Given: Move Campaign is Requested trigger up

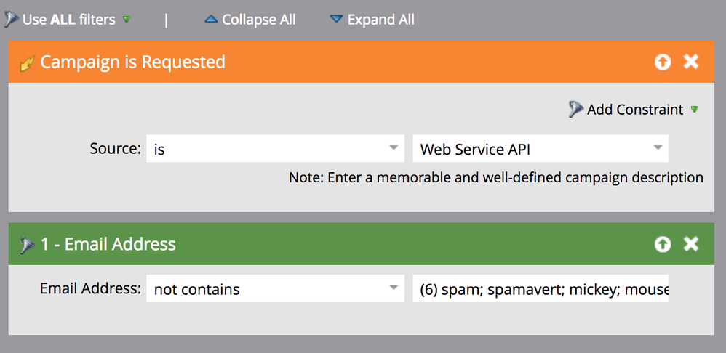Looking at the screenshot, I should pyautogui.click(x=663, y=62).
